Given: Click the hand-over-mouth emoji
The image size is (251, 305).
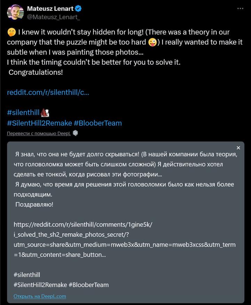Looking at the screenshot, I should 11,32.
